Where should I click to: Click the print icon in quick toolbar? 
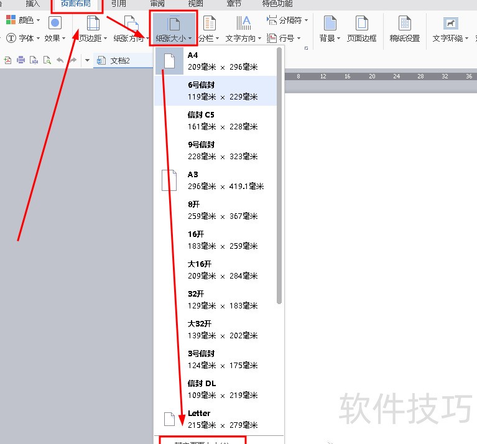tap(21, 60)
